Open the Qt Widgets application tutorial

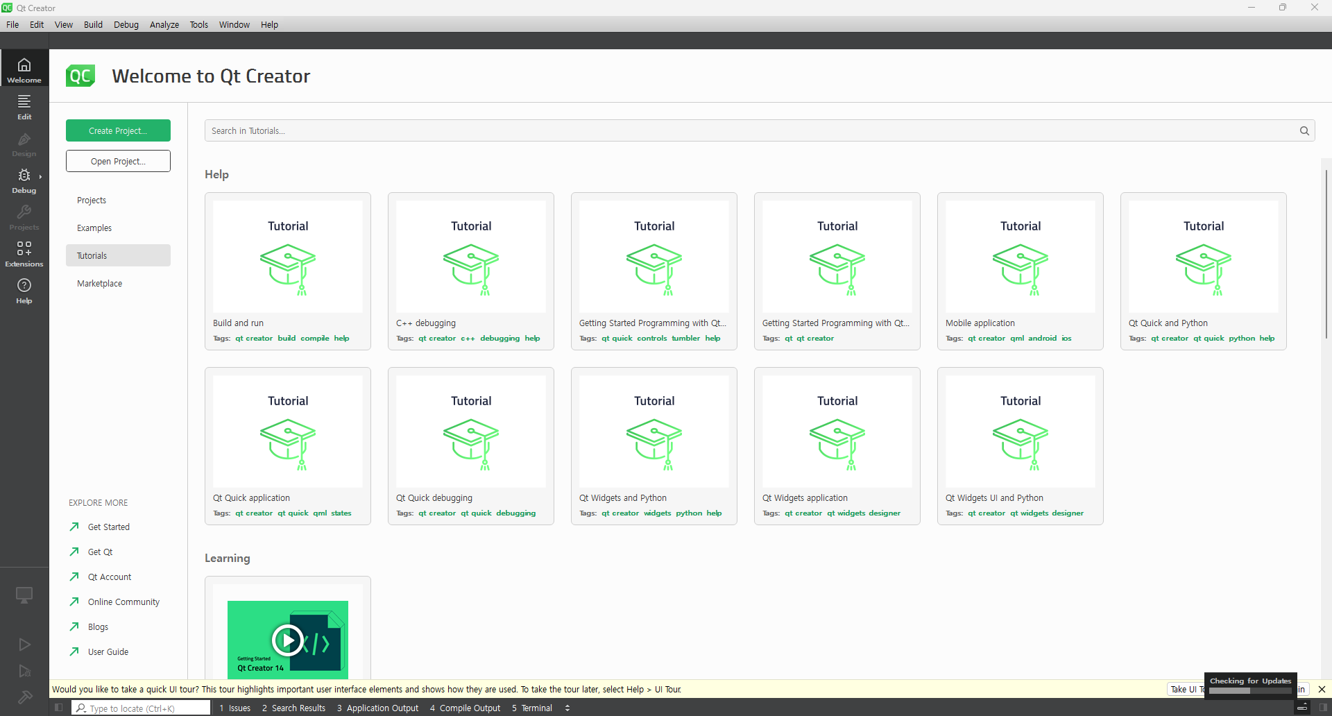[x=837, y=446]
